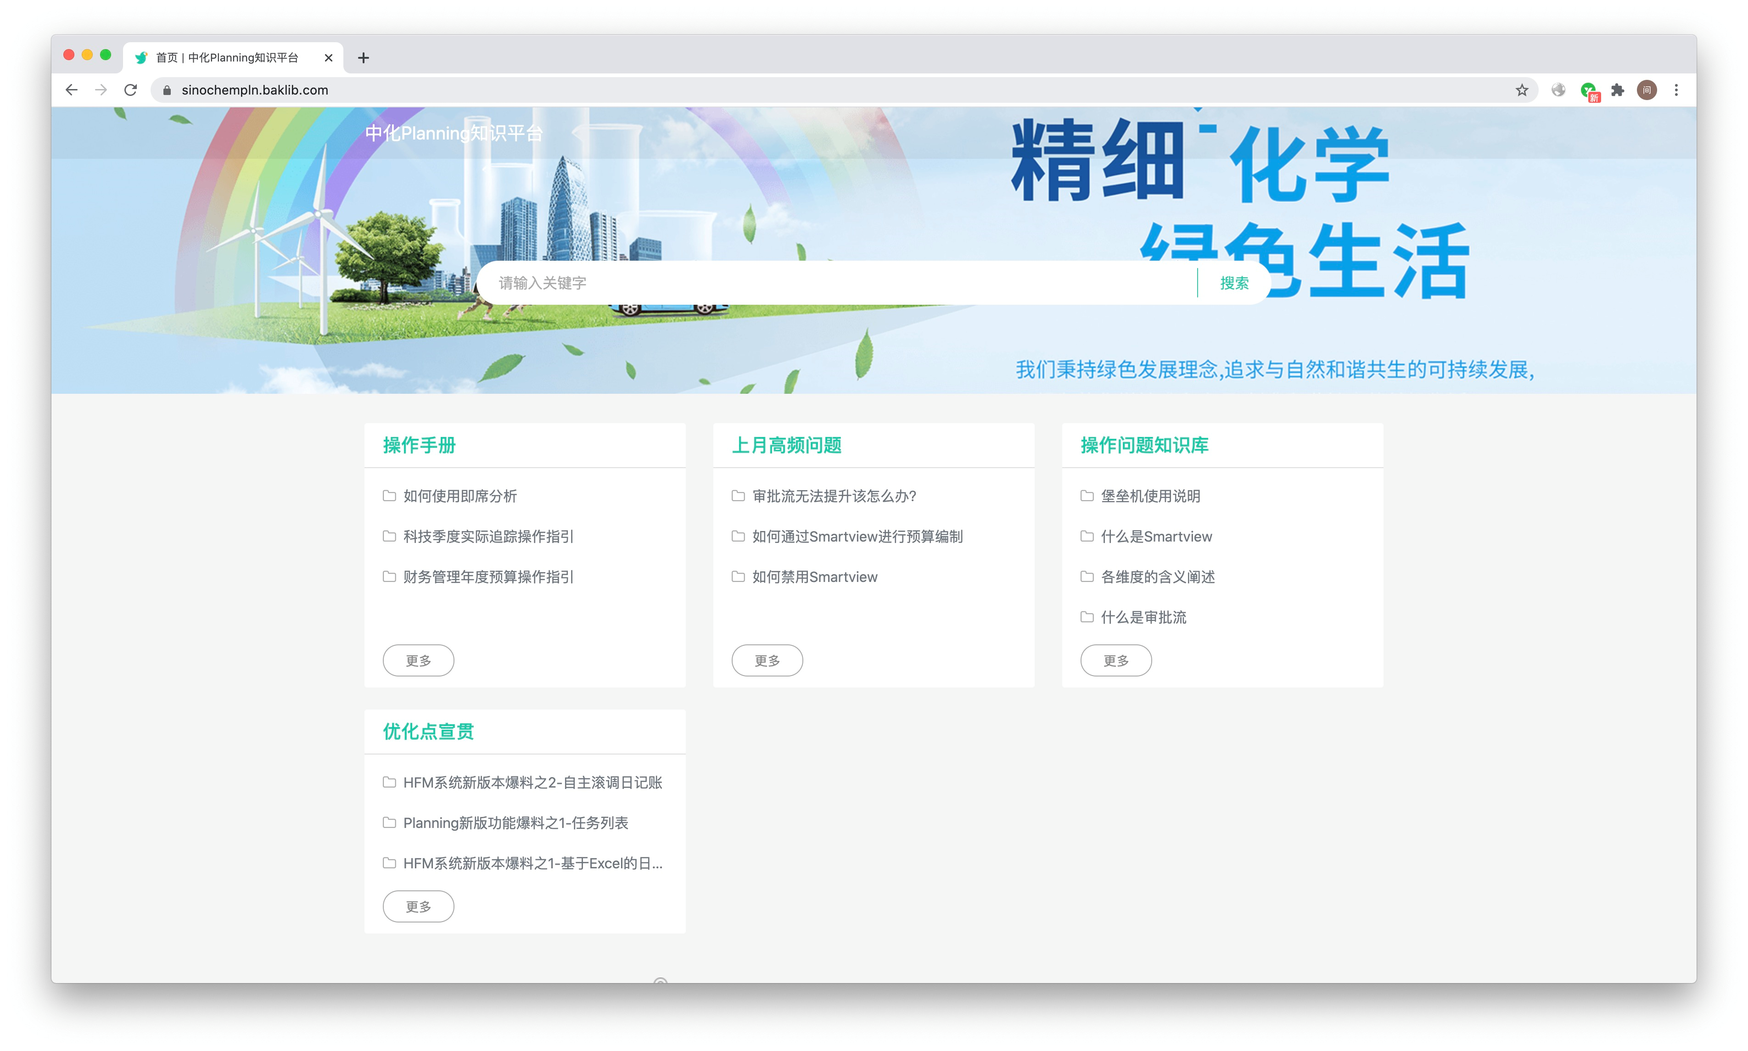
Task: Open the 如何使用即席分析 article
Action: [x=459, y=496]
